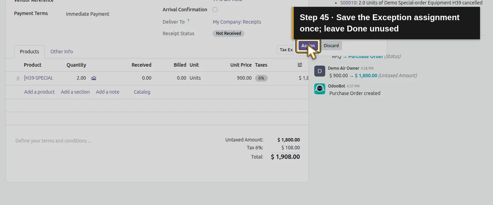Screen dimensions: 493x205
Task: Open Payment Terms field Immediate Payment
Action: tap(88, 14)
